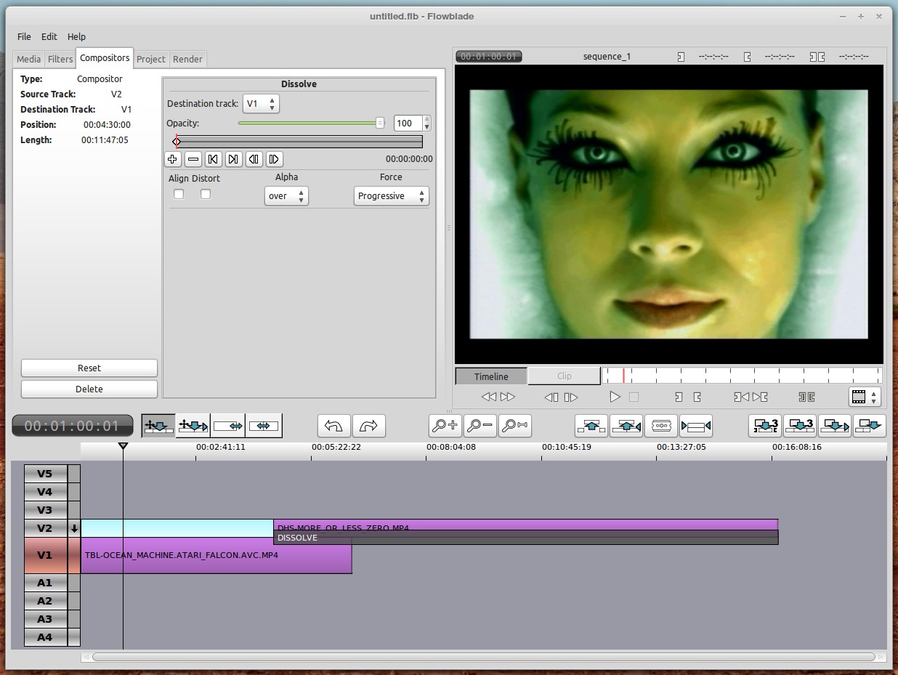Add a keyframe with the plus button
The width and height of the screenshot is (898, 675).
tap(172, 159)
